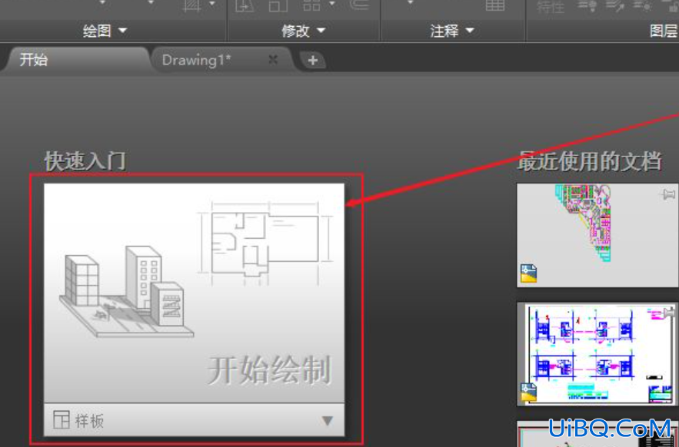679x447 pixels.
Task: Close the Drawing1* tab
Action: pos(273,59)
